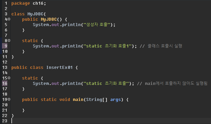Click line number 23 in the gutter
The width and height of the screenshot is (211, 124).
5,121
